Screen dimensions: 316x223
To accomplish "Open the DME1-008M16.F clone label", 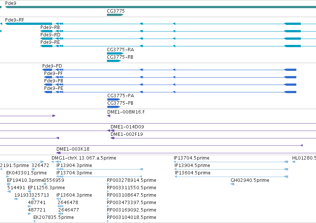I will (126, 112).
